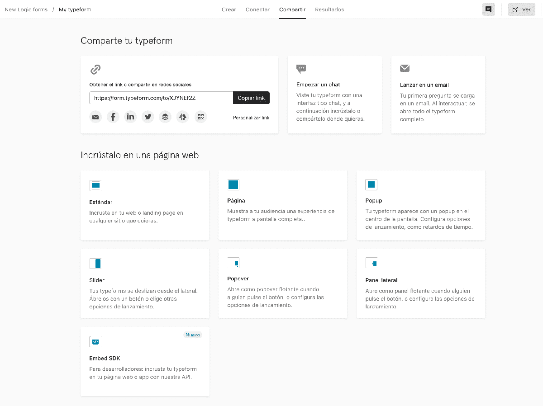Click the envelope icon on Lanzar en un email
Image resolution: width=543 pixels, height=406 pixels.
(x=405, y=69)
